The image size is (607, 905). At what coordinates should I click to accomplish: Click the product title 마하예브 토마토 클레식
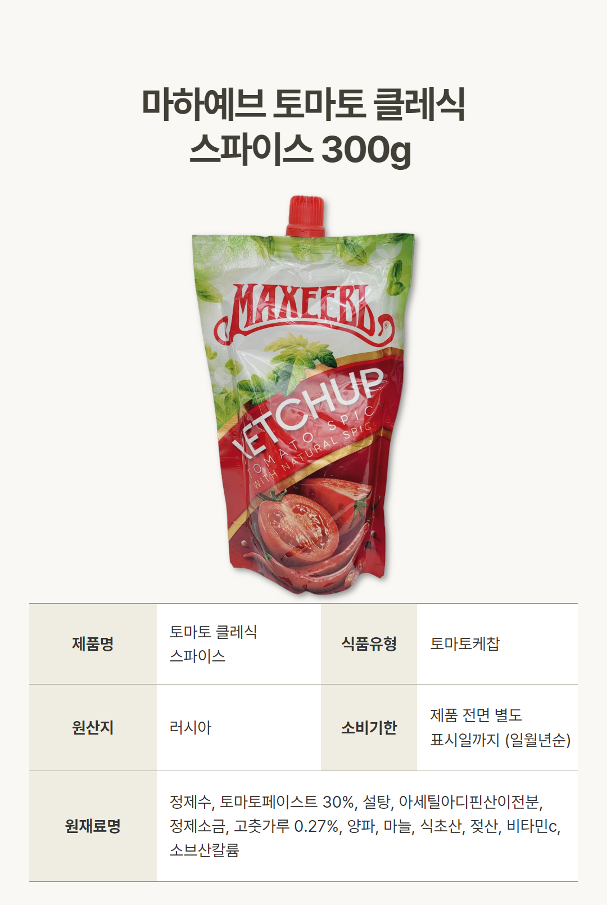(303, 105)
